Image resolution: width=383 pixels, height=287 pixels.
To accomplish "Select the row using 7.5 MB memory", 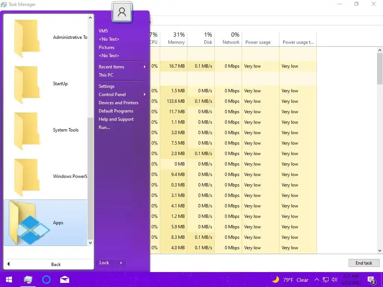I will [233, 143].
